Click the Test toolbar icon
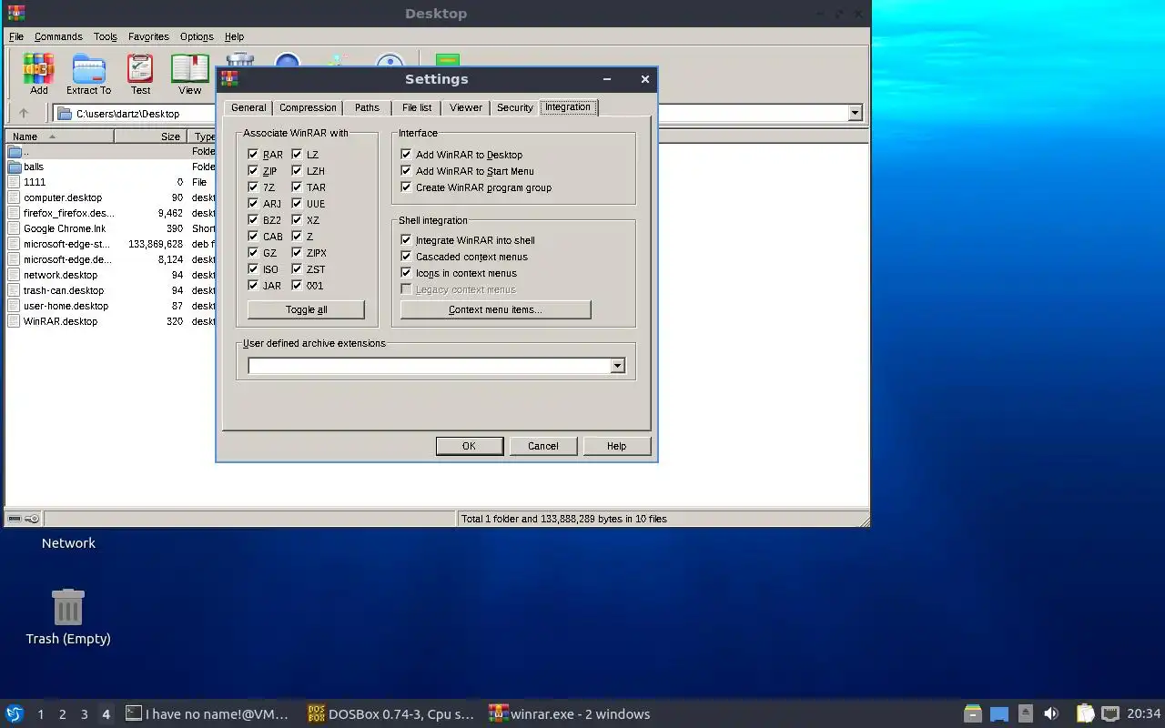The width and height of the screenshot is (1165, 728). 140,74
